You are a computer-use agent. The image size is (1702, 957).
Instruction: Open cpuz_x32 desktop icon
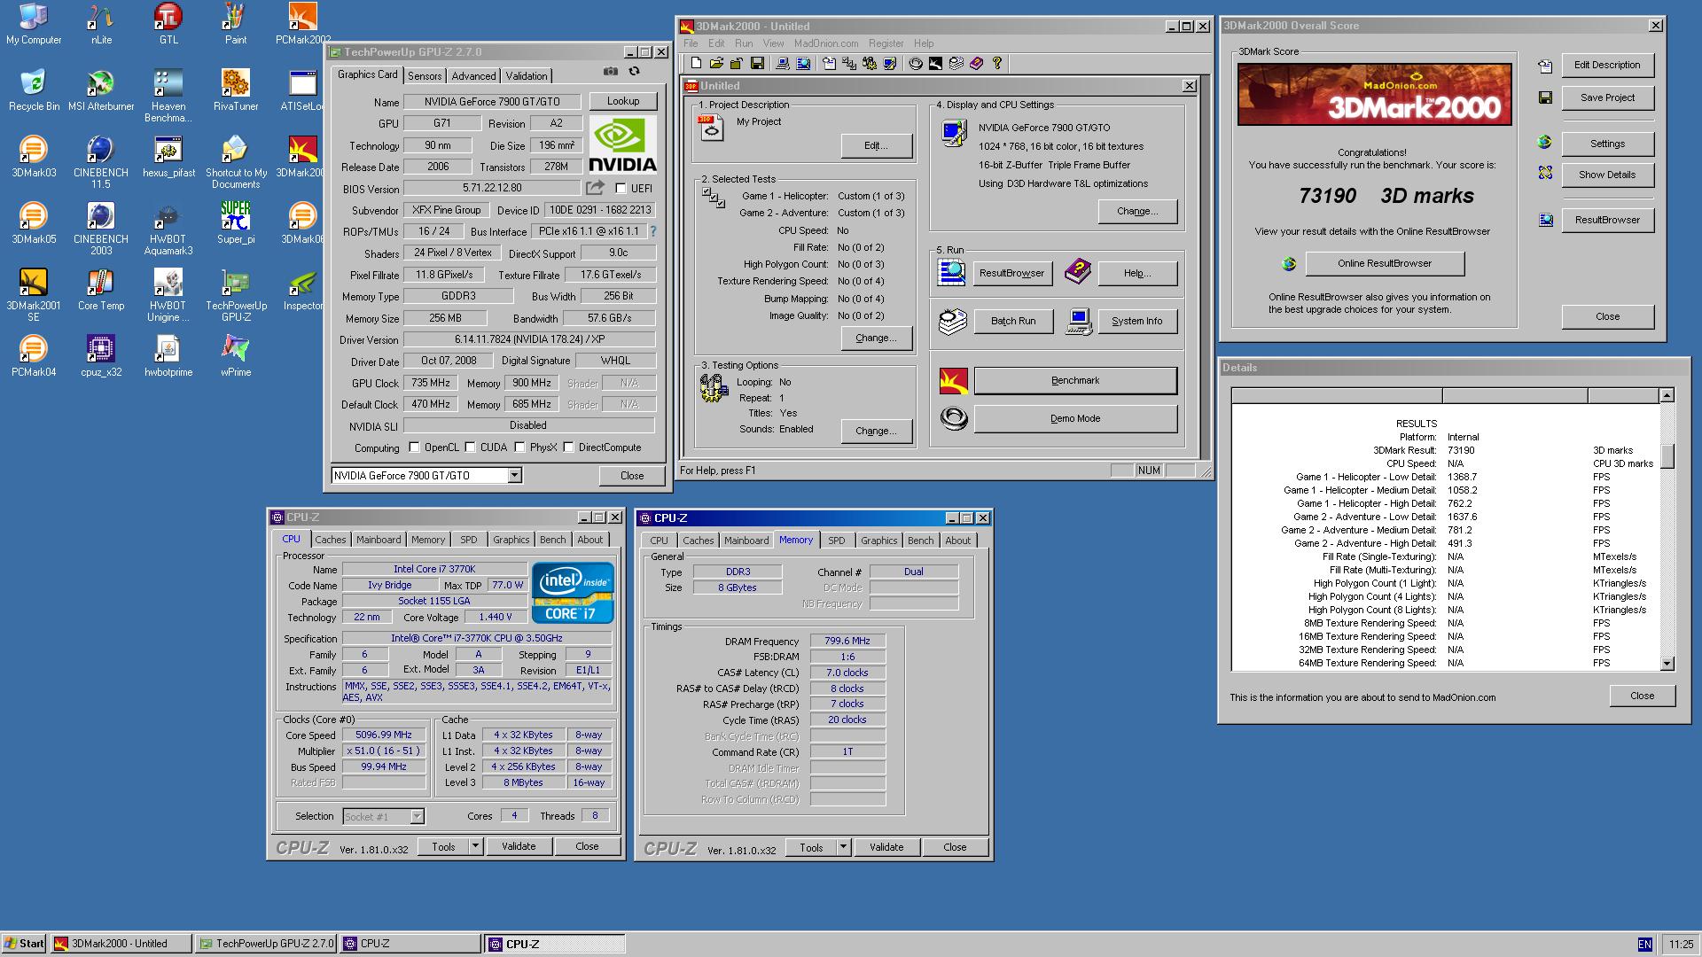tap(101, 355)
